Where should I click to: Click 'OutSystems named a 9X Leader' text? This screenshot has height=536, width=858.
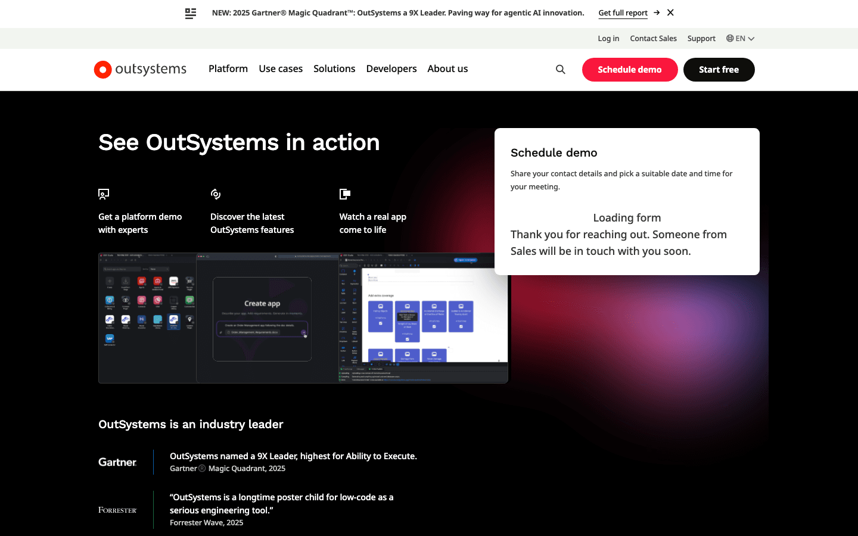[x=293, y=456]
